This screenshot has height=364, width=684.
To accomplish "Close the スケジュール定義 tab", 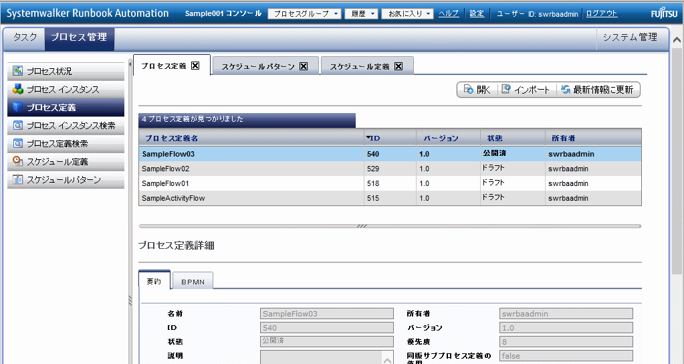I will tap(398, 66).
